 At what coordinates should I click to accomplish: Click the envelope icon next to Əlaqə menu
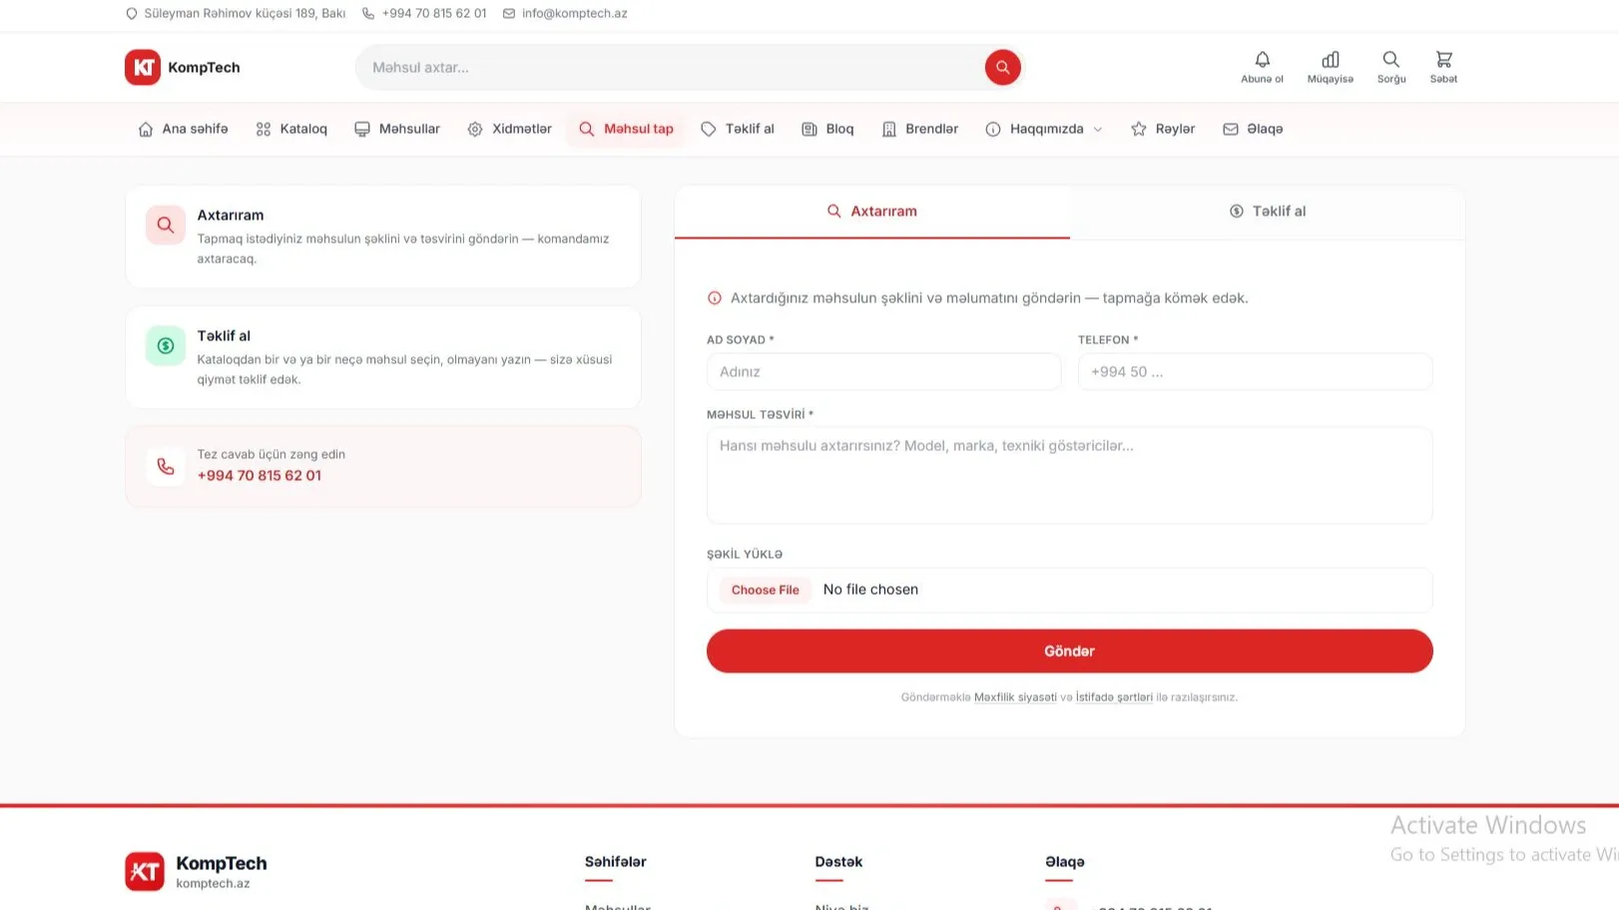[x=1231, y=129]
